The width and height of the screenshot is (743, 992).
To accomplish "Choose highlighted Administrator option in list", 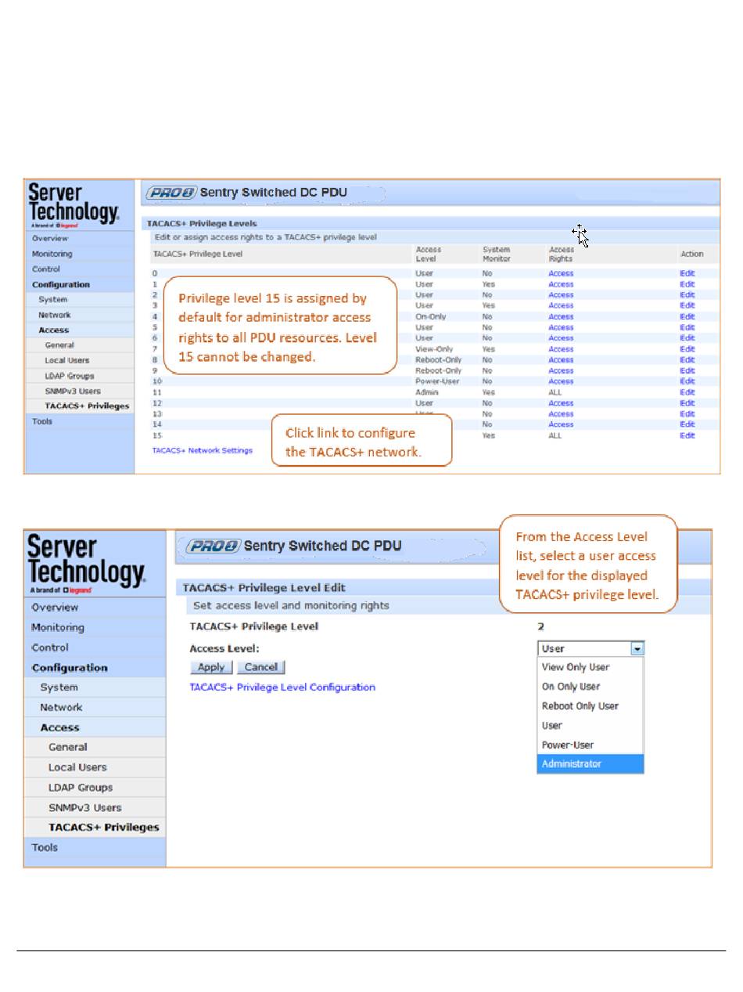I will [x=590, y=764].
